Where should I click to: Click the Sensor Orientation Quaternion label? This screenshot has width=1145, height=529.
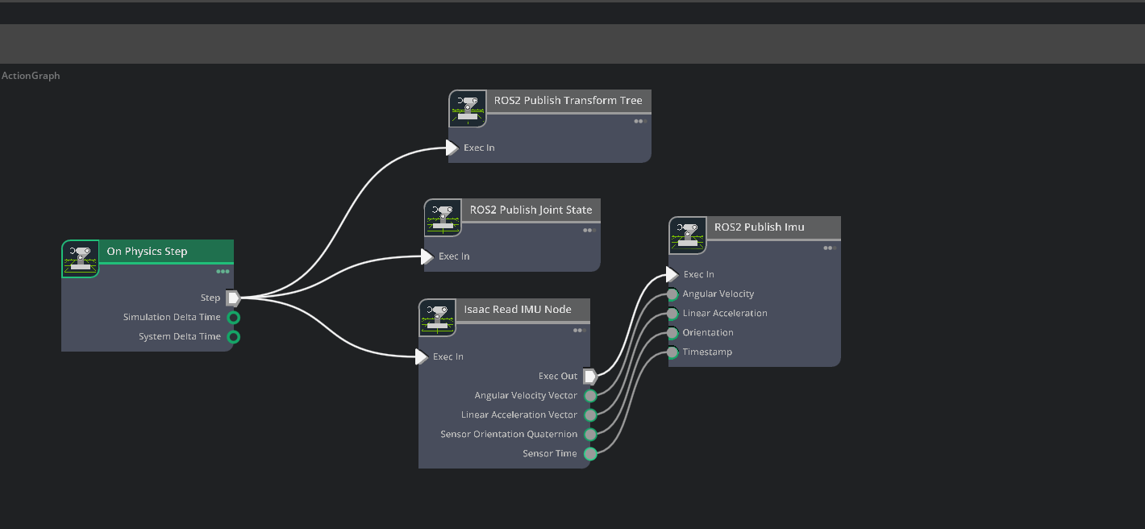pos(509,434)
